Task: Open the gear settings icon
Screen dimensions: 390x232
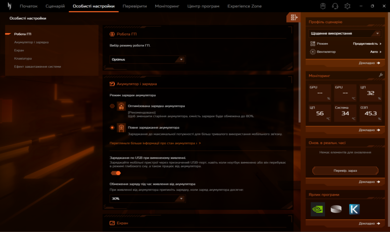Action: (x=347, y=6)
